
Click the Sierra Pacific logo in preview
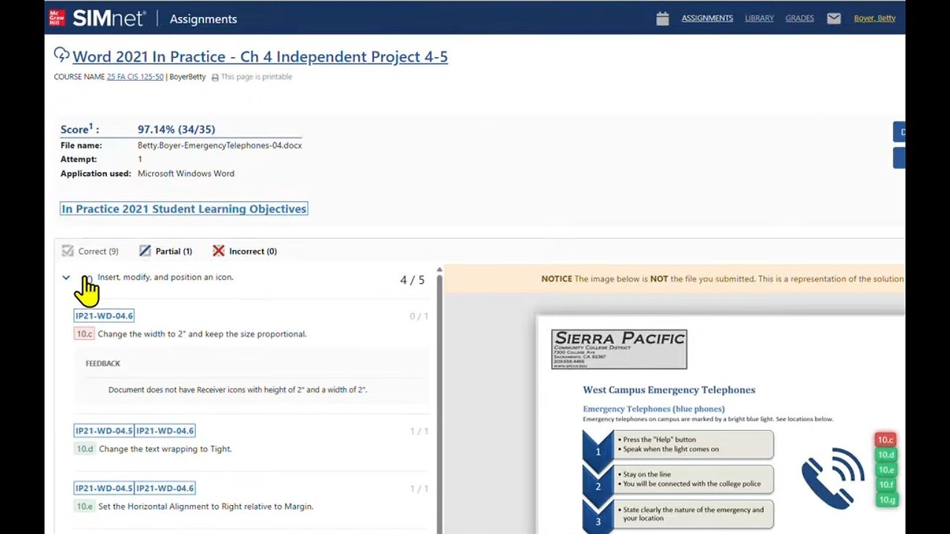(619, 349)
